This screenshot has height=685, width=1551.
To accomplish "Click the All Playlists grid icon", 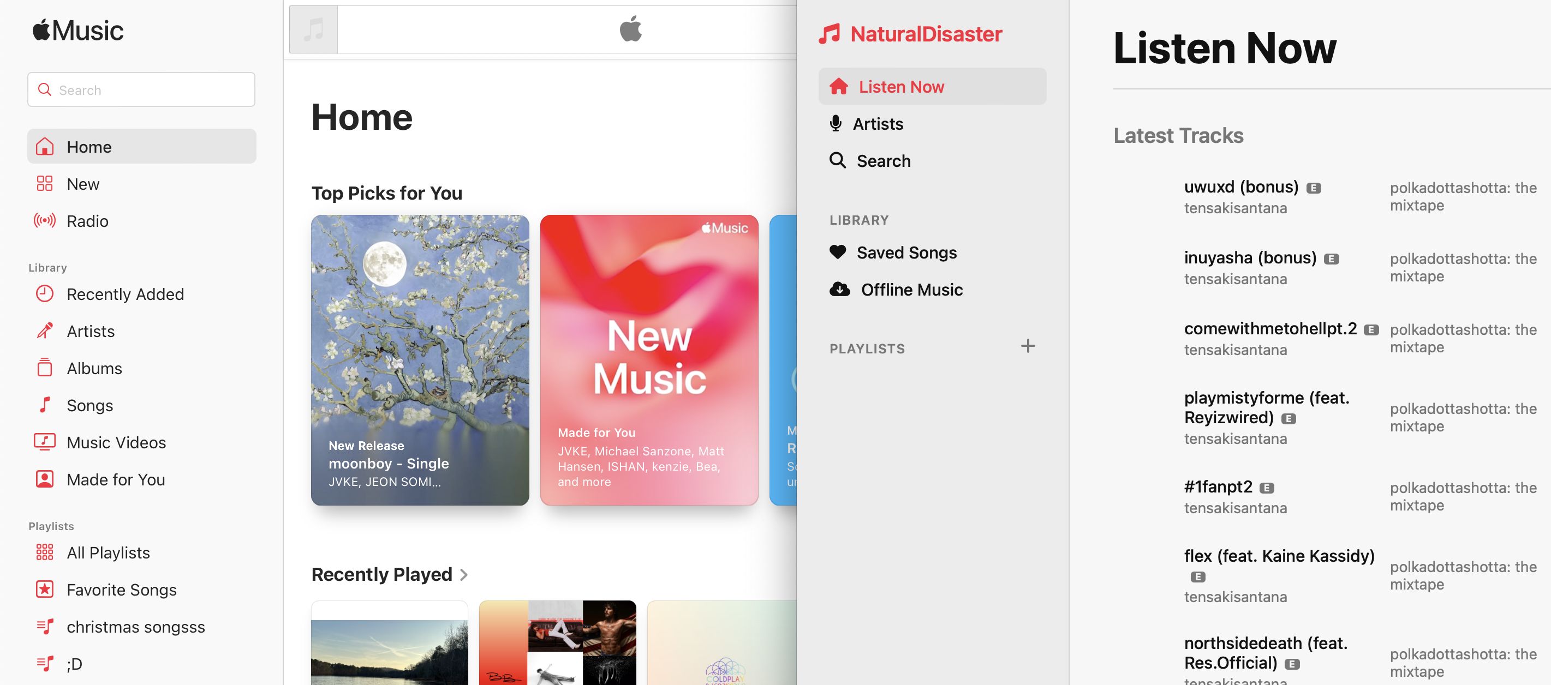I will [45, 552].
